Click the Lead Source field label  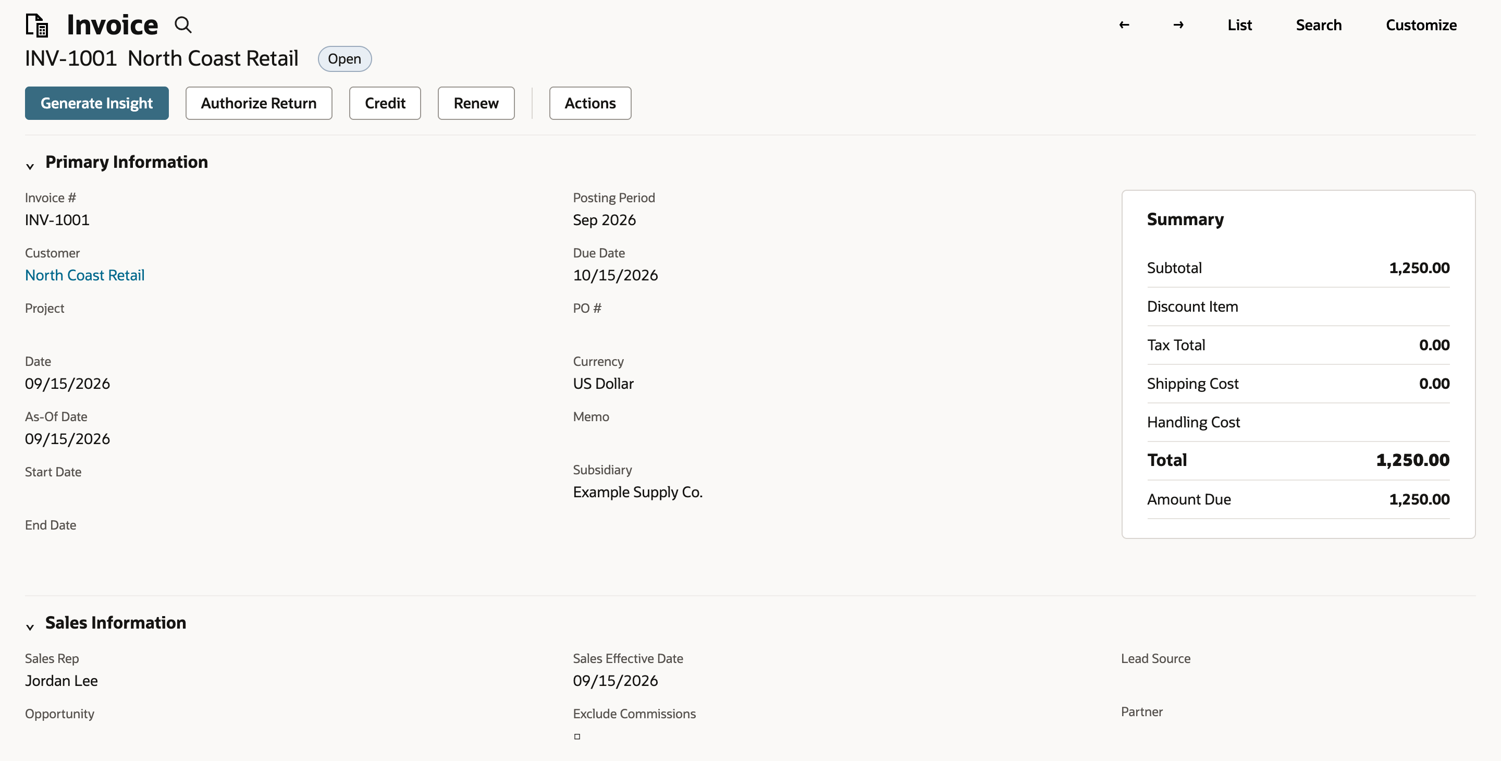(1155, 658)
